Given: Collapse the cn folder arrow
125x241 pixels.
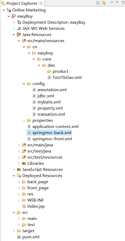Looking at the screenshot, I should (24, 47).
